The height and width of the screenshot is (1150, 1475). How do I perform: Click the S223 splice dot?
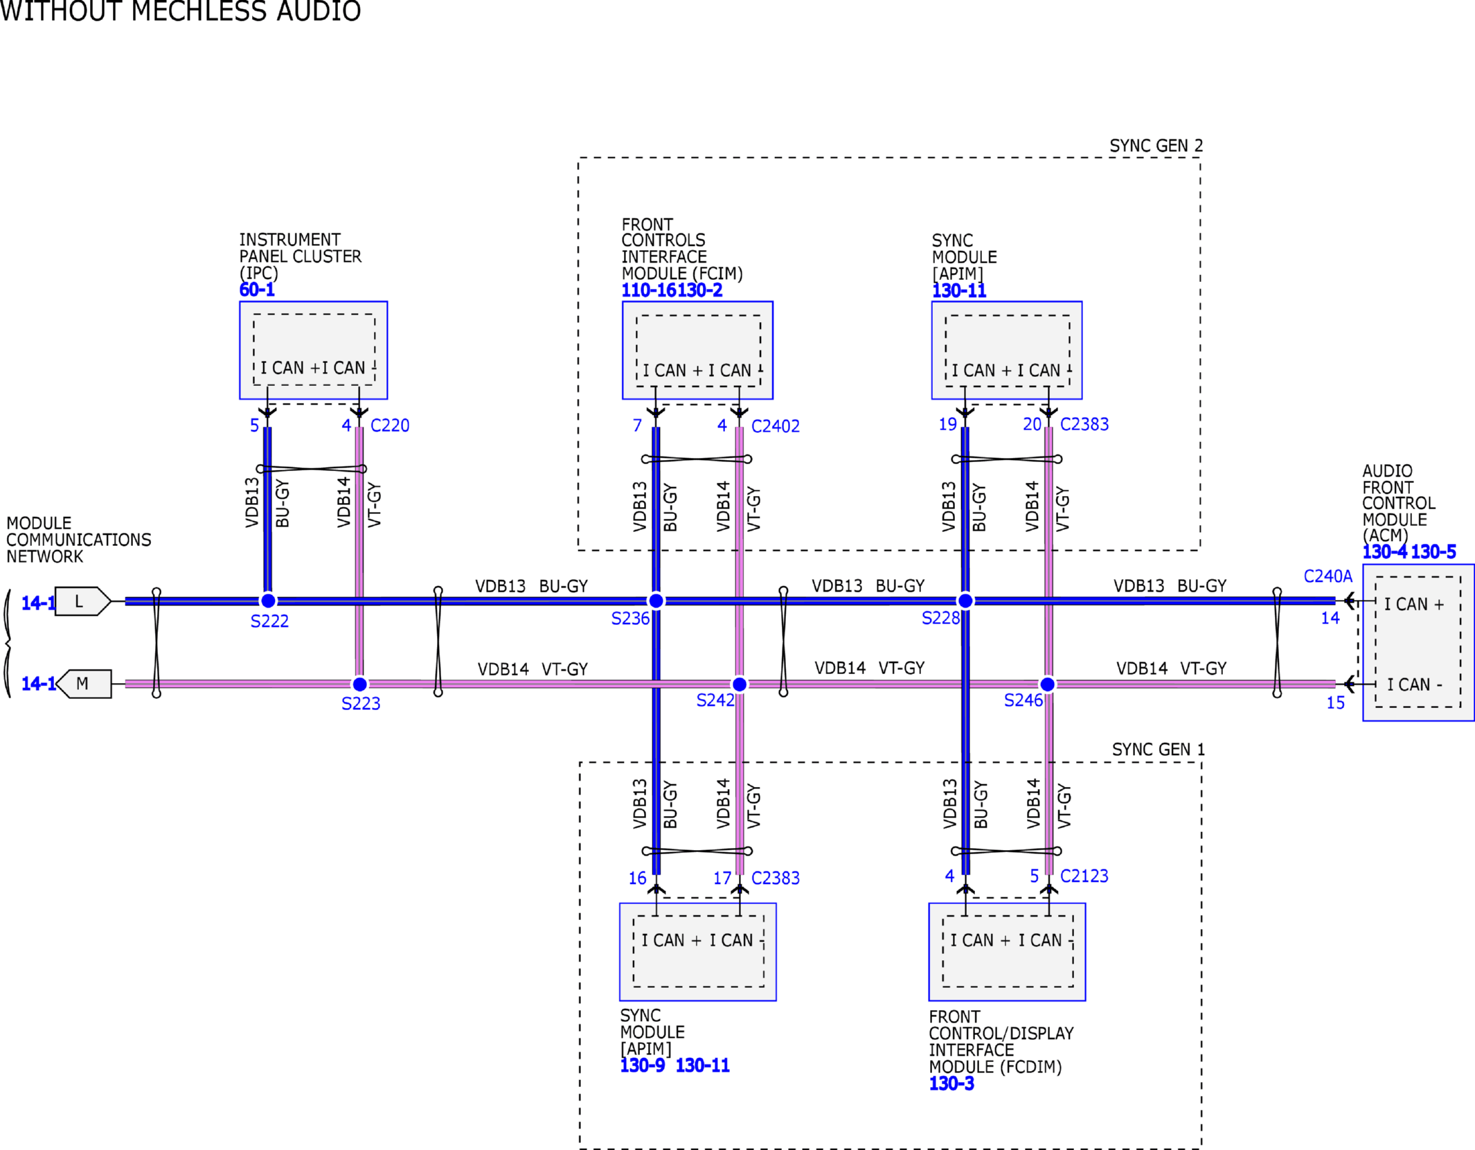[x=359, y=684]
